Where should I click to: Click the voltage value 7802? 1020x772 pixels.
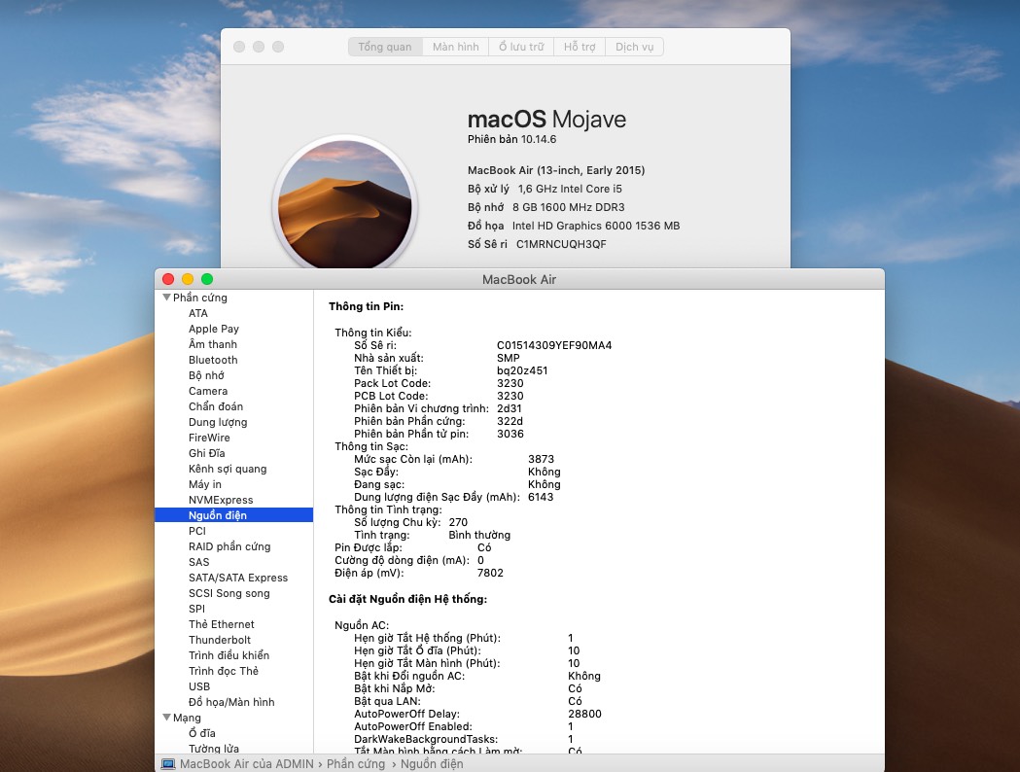click(x=490, y=573)
